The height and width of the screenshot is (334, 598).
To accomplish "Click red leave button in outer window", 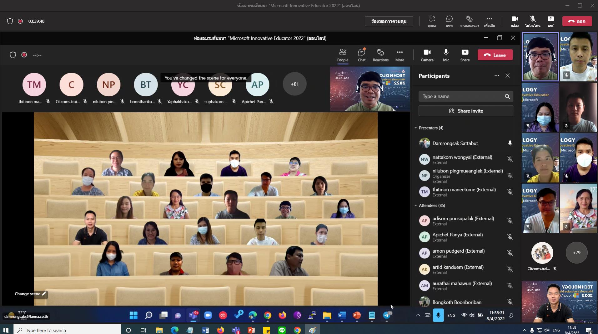I will (577, 21).
